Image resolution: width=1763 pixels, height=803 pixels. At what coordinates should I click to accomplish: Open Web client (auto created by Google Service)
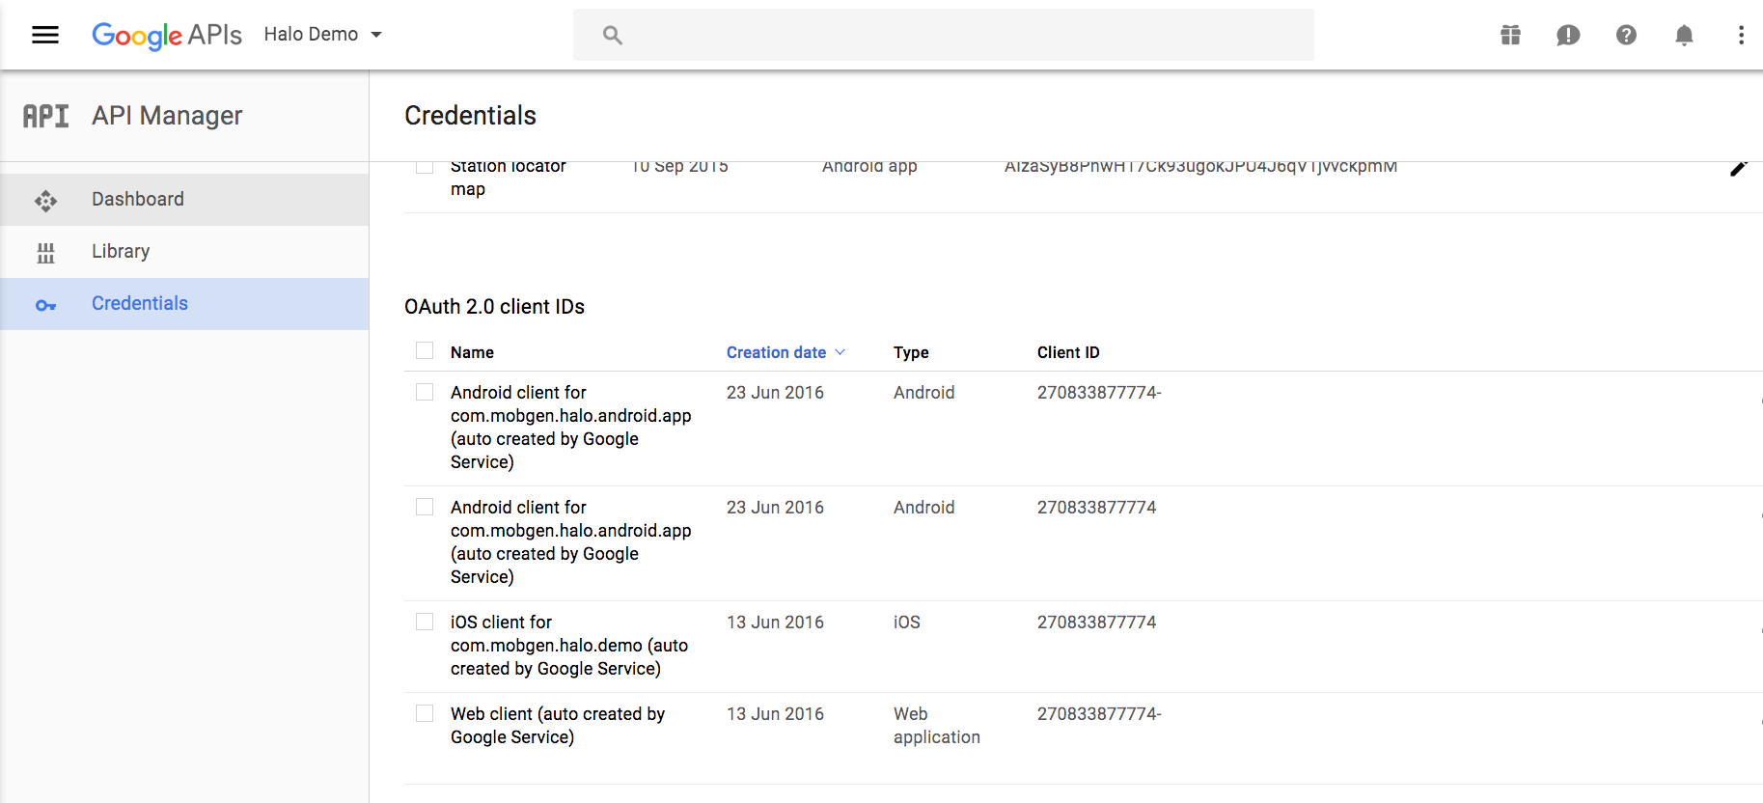[558, 726]
